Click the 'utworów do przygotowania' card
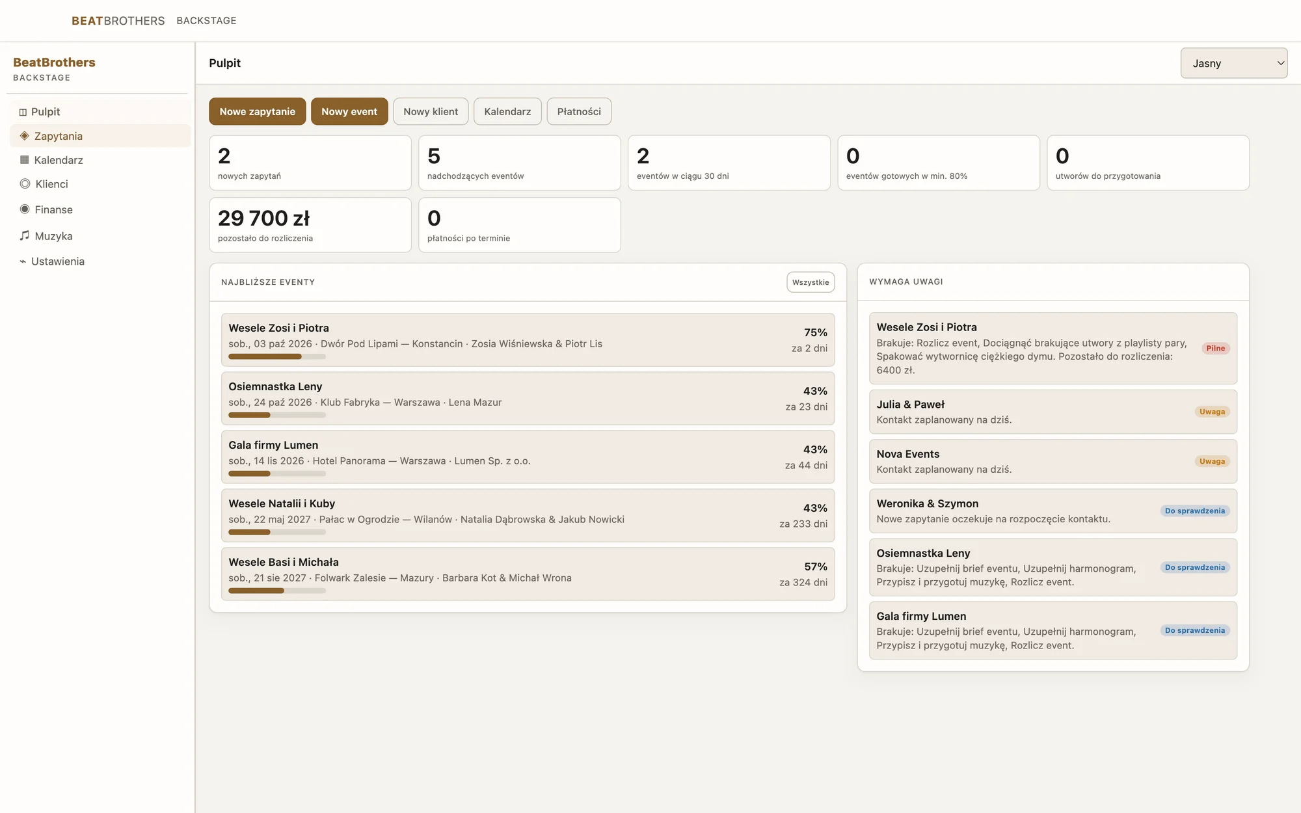Viewport: 1301px width, 813px height. [x=1148, y=163]
